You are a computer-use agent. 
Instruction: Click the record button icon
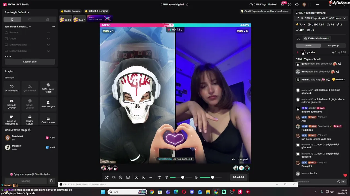(136, 177)
